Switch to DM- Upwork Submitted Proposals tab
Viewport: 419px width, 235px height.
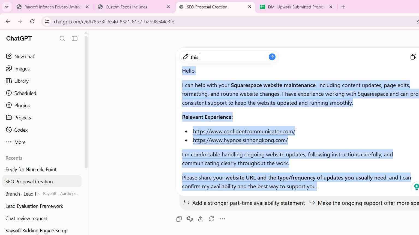click(x=296, y=7)
